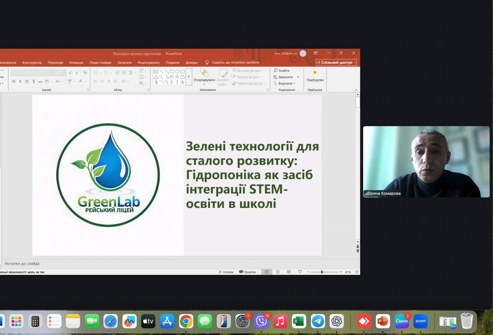Start slideshow from status bar icon
This screenshot has height=335, width=493.
click(x=300, y=272)
